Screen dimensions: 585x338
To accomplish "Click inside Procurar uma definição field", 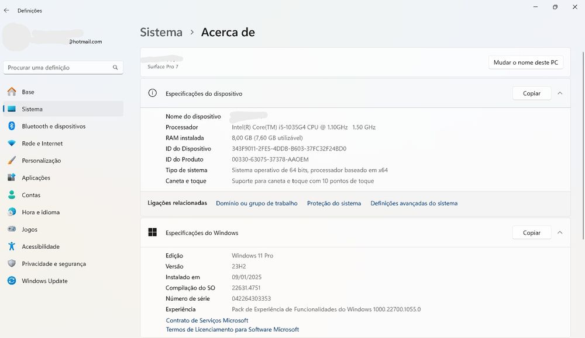I will point(63,67).
